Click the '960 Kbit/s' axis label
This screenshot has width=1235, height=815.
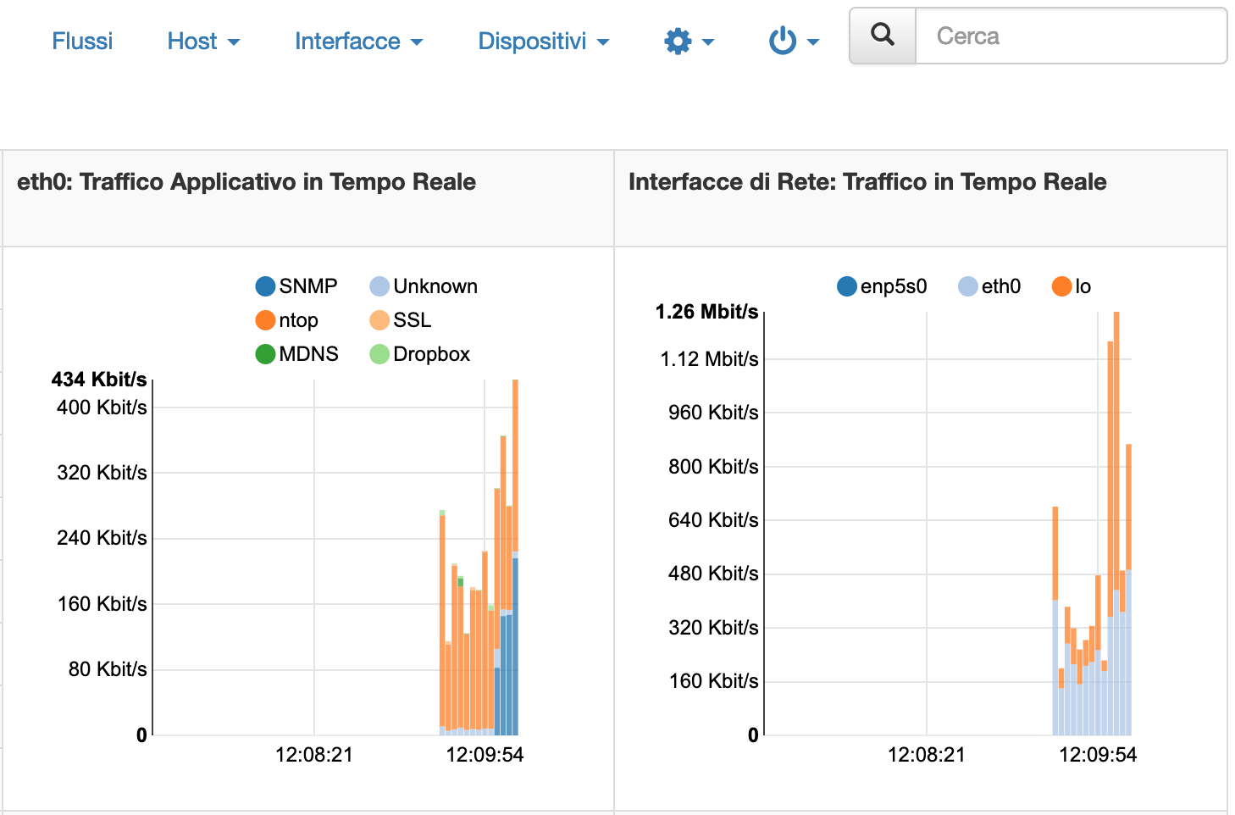click(713, 413)
